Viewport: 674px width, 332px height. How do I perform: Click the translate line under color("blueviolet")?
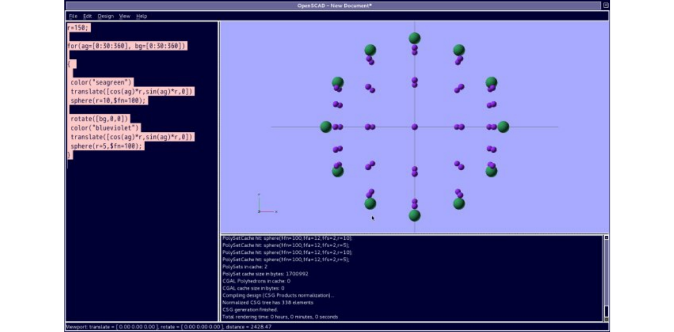133,137
